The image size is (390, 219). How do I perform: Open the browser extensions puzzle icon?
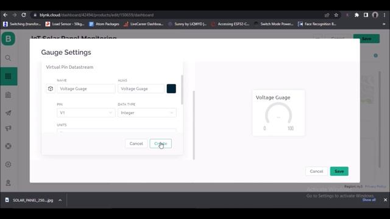[x=356, y=15]
